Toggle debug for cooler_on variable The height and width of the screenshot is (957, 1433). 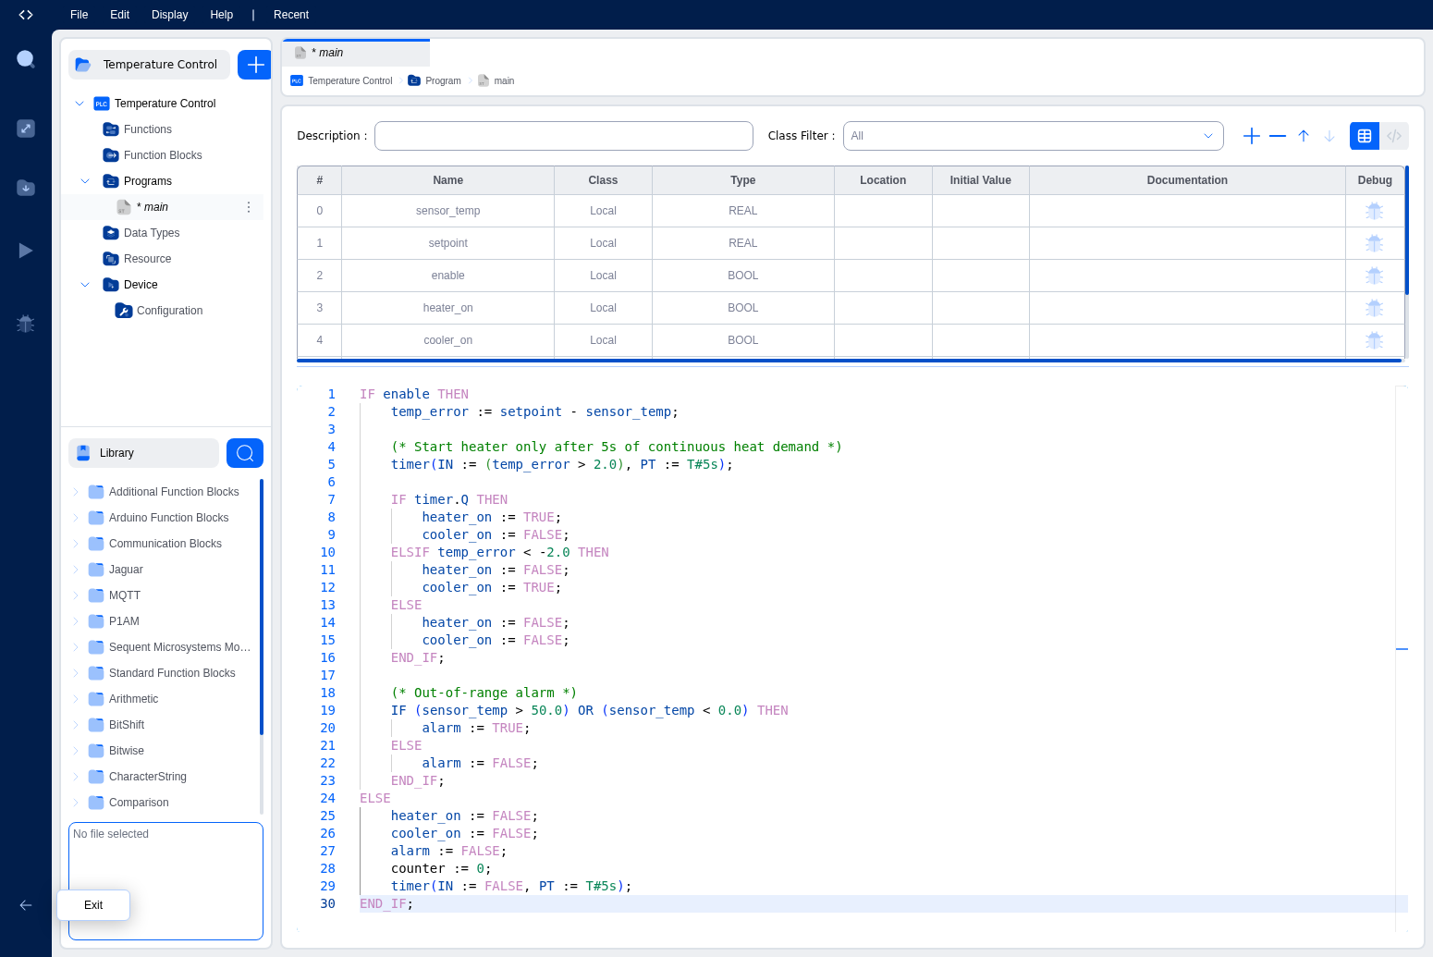click(1375, 340)
